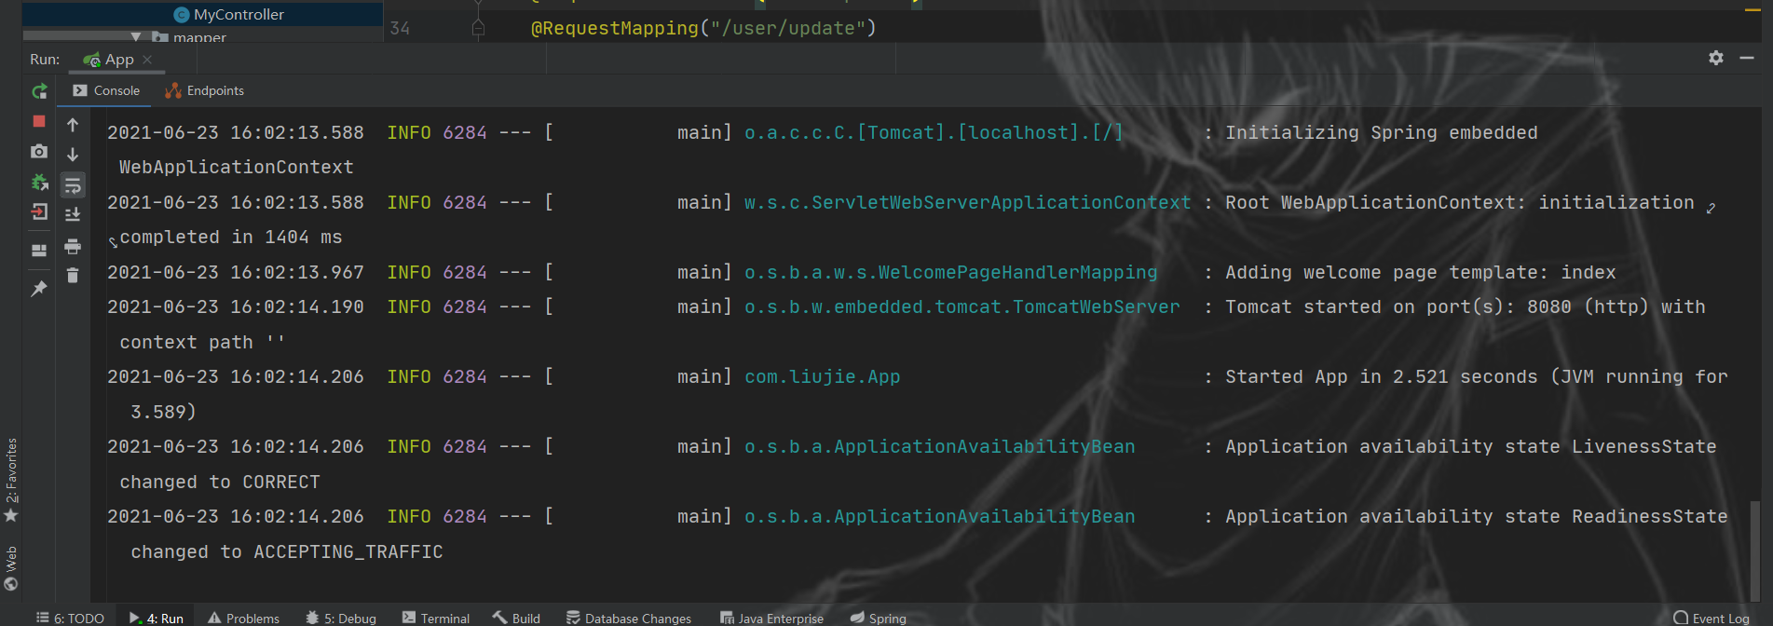Open the Java Enterprise tool window
The image size is (1773, 626).
[x=771, y=618]
